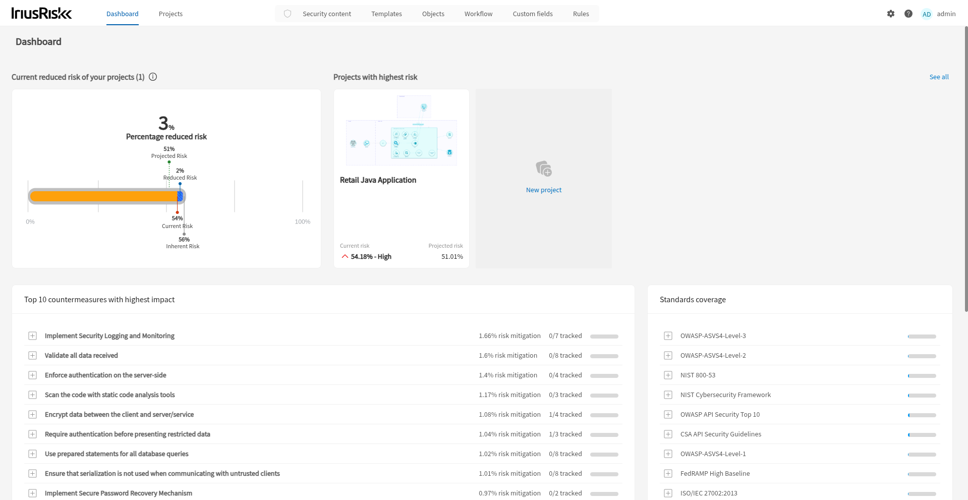Screen dimensions: 968x500
Task: Open the Rules section
Action: click(x=581, y=14)
